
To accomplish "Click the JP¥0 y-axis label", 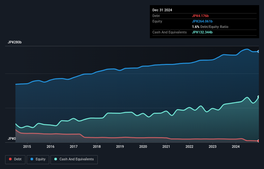I will point(12,138).
